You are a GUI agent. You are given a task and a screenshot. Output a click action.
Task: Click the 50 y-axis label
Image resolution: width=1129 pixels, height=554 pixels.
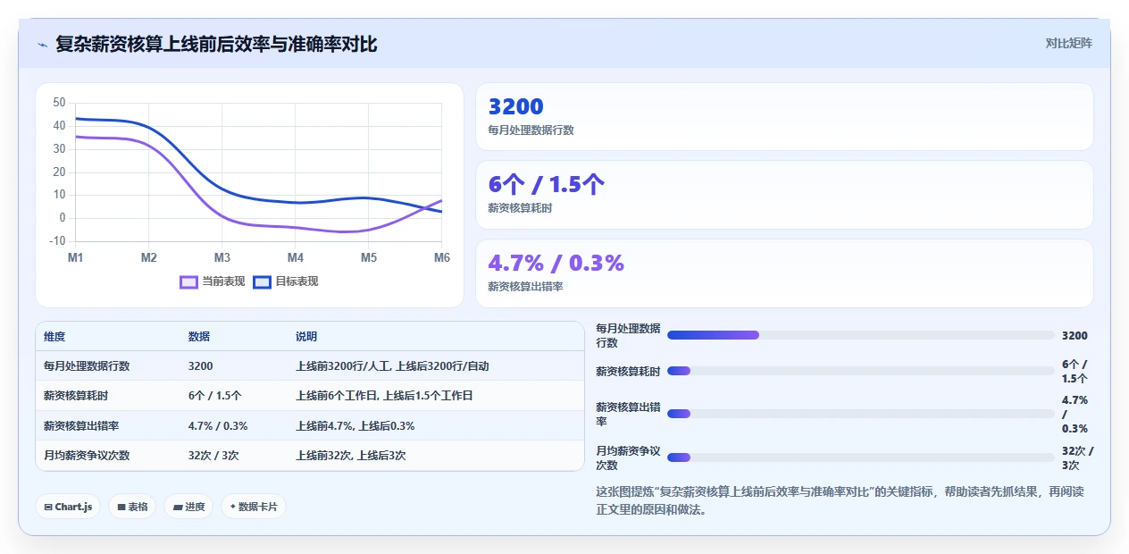coord(59,103)
